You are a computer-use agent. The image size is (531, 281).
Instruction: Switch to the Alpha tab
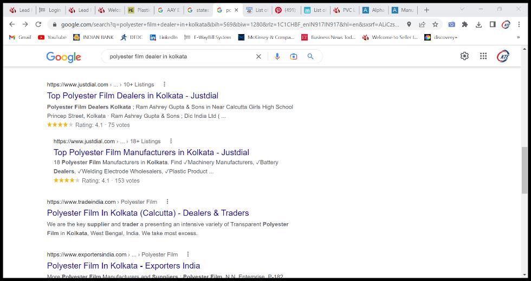click(x=374, y=10)
